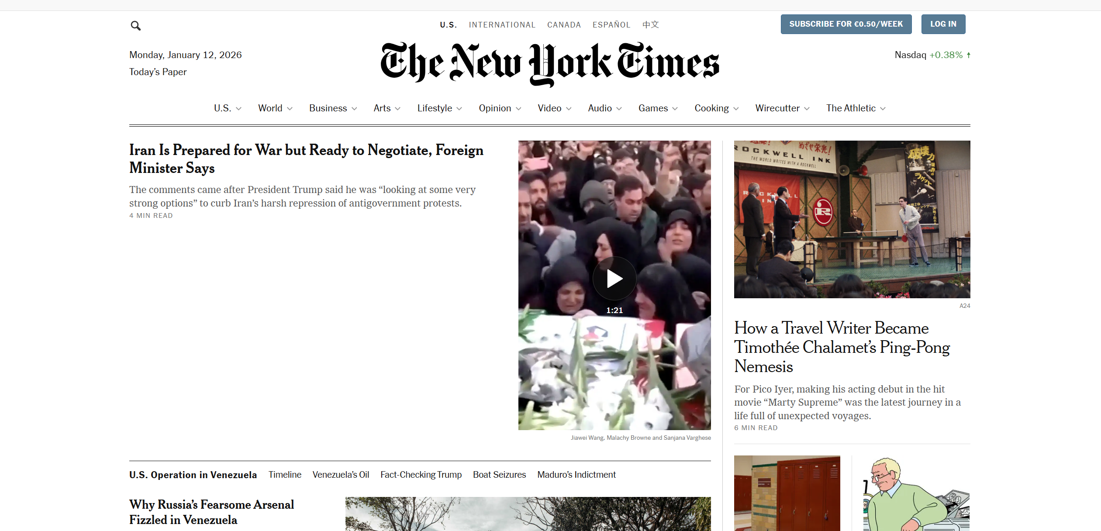This screenshot has height=531, width=1101.
Task: Switch to the International edition
Action: (502, 24)
